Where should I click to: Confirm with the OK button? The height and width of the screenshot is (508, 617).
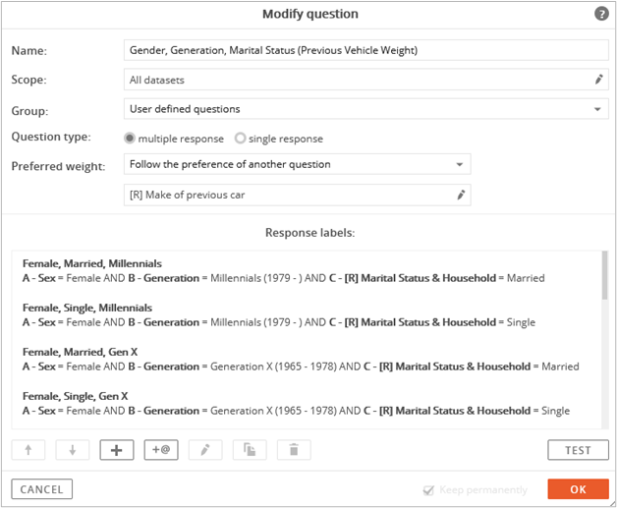click(578, 489)
